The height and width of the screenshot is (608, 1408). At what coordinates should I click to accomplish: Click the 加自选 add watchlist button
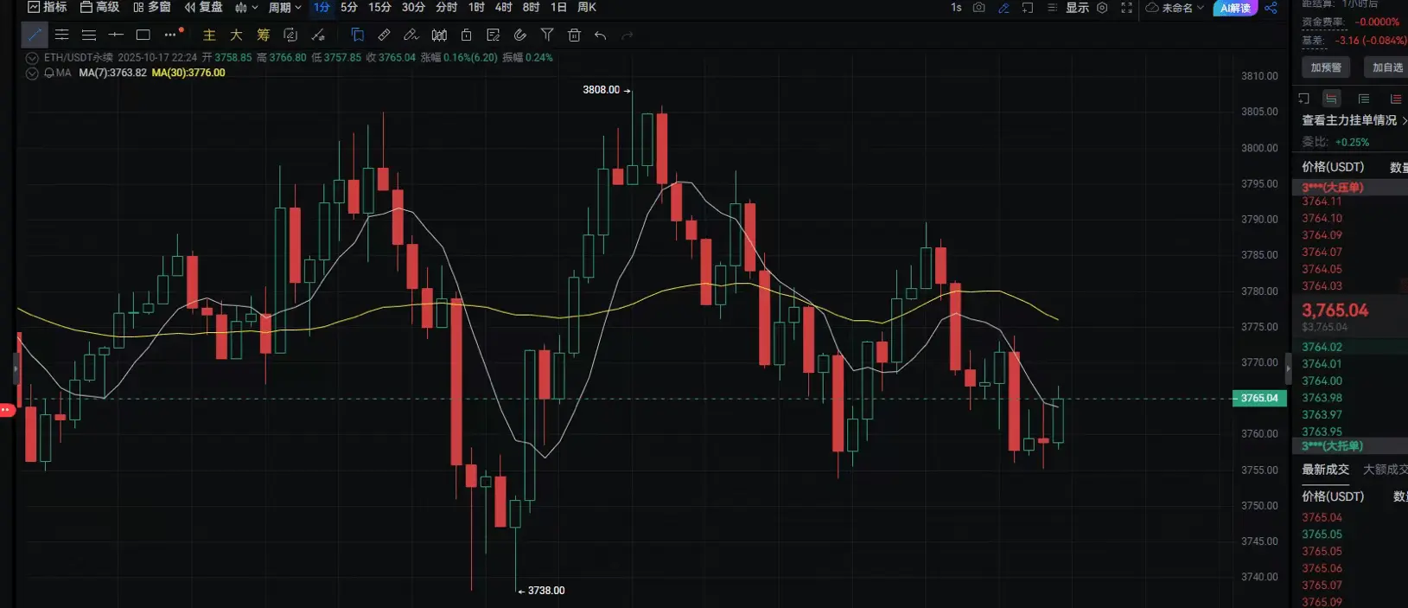click(x=1386, y=67)
